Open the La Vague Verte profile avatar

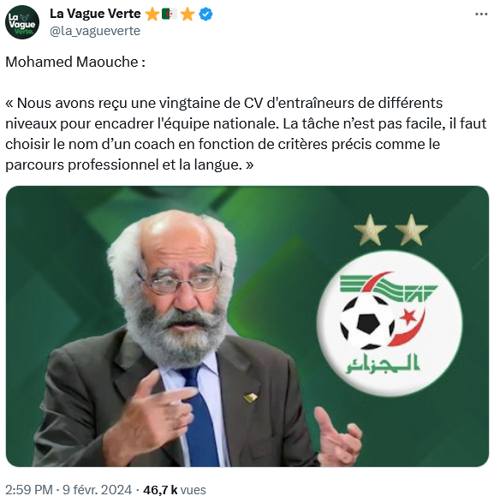tap(22, 22)
